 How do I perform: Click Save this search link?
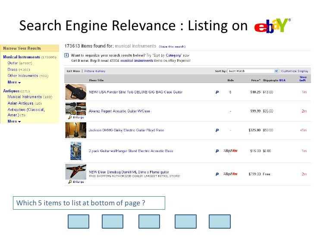(x=172, y=47)
